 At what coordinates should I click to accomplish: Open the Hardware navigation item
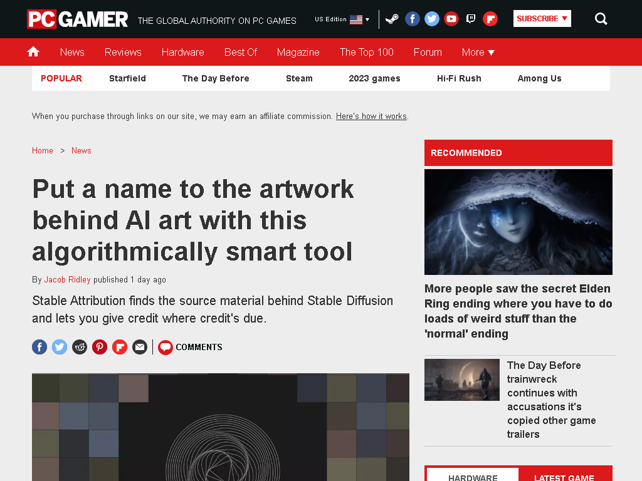point(182,53)
